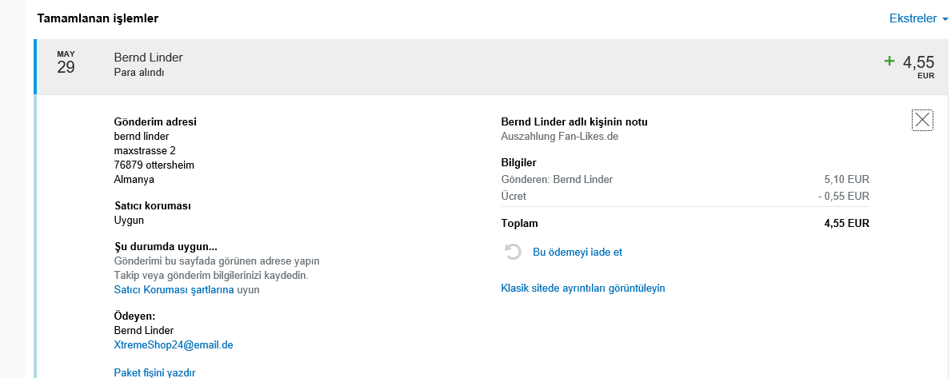This screenshot has height=378, width=951.
Task: Click the circular refund arrow icon
Action: point(513,253)
